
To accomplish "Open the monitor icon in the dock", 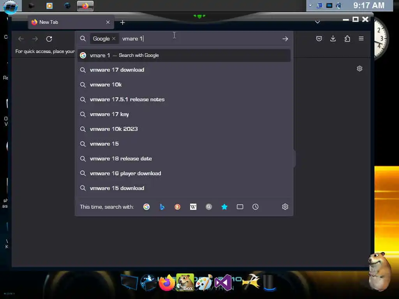I will coord(129,282).
